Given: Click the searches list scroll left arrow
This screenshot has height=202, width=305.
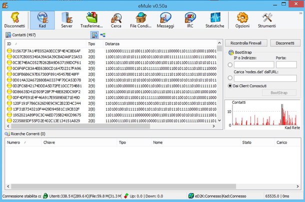Looking at the screenshot, I should click(x=8, y=186).
